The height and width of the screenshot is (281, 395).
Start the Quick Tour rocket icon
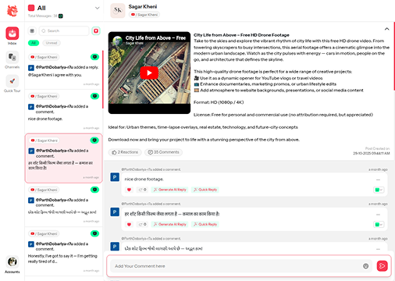coord(12,81)
